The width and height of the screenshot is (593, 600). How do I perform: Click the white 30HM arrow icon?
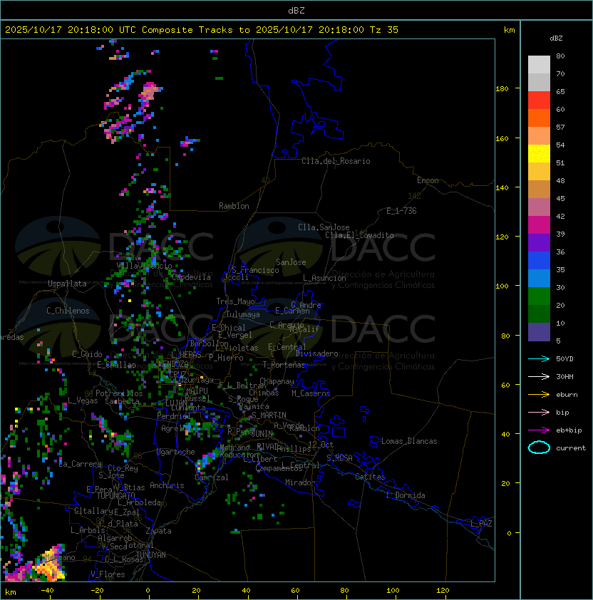(x=539, y=376)
